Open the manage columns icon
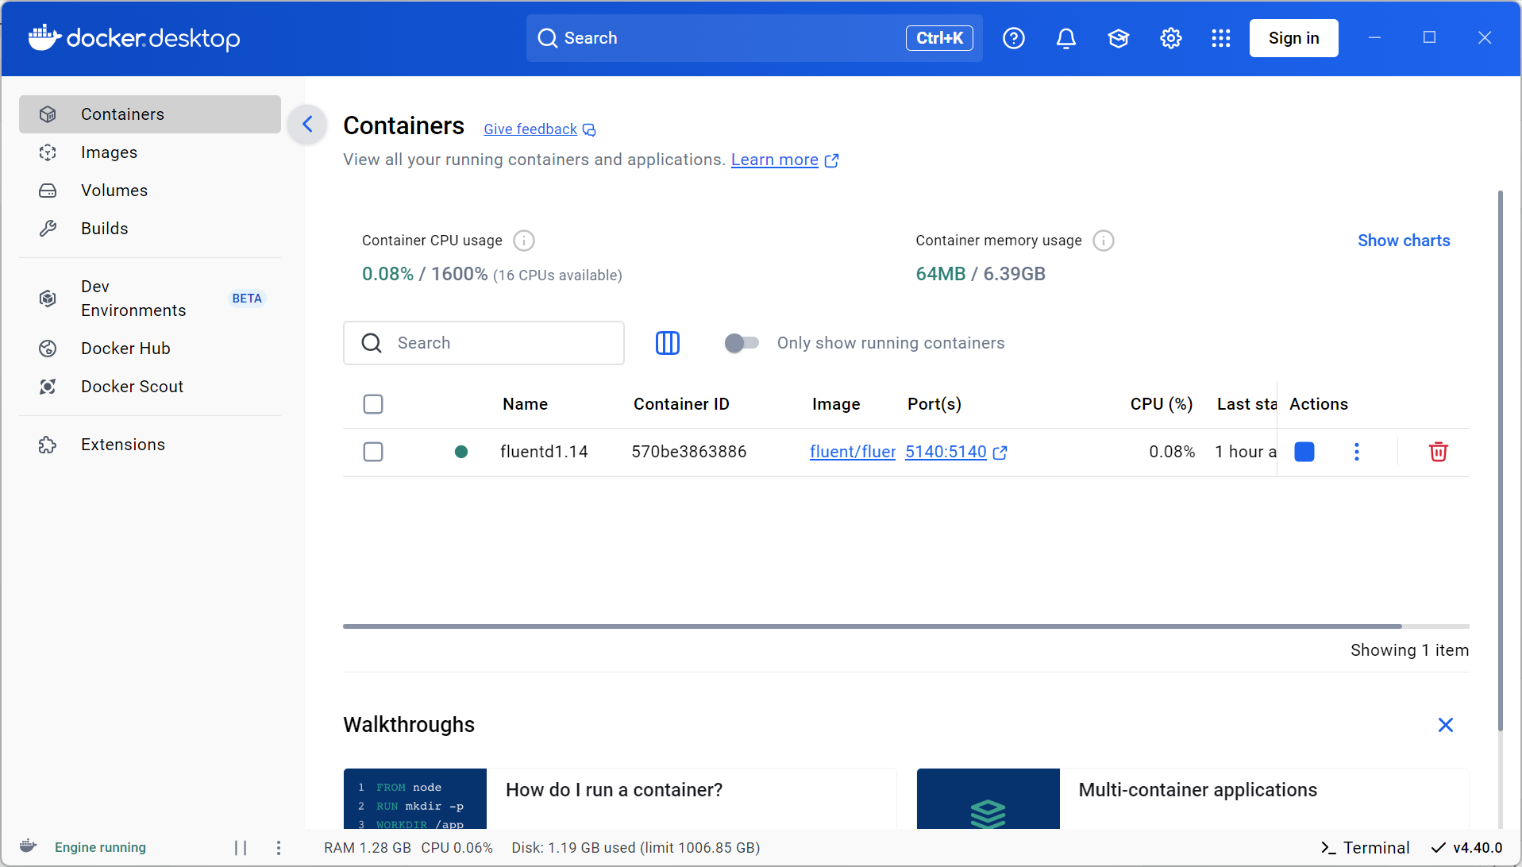The image size is (1522, 867). click(x=668, y=343)
